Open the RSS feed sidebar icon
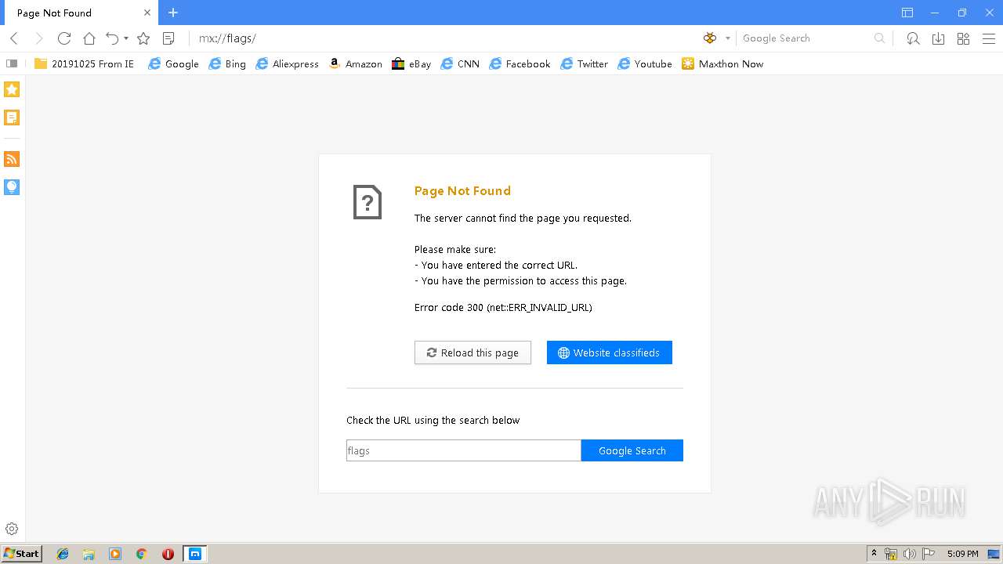Viewport: 1003px width, 564px height. [12, 159]
